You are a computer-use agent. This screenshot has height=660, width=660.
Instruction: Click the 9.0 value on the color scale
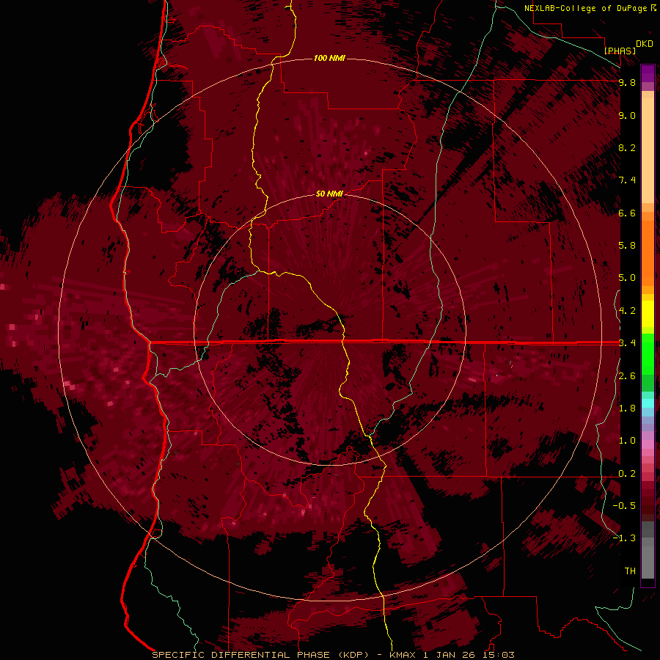tap(627, 115)
